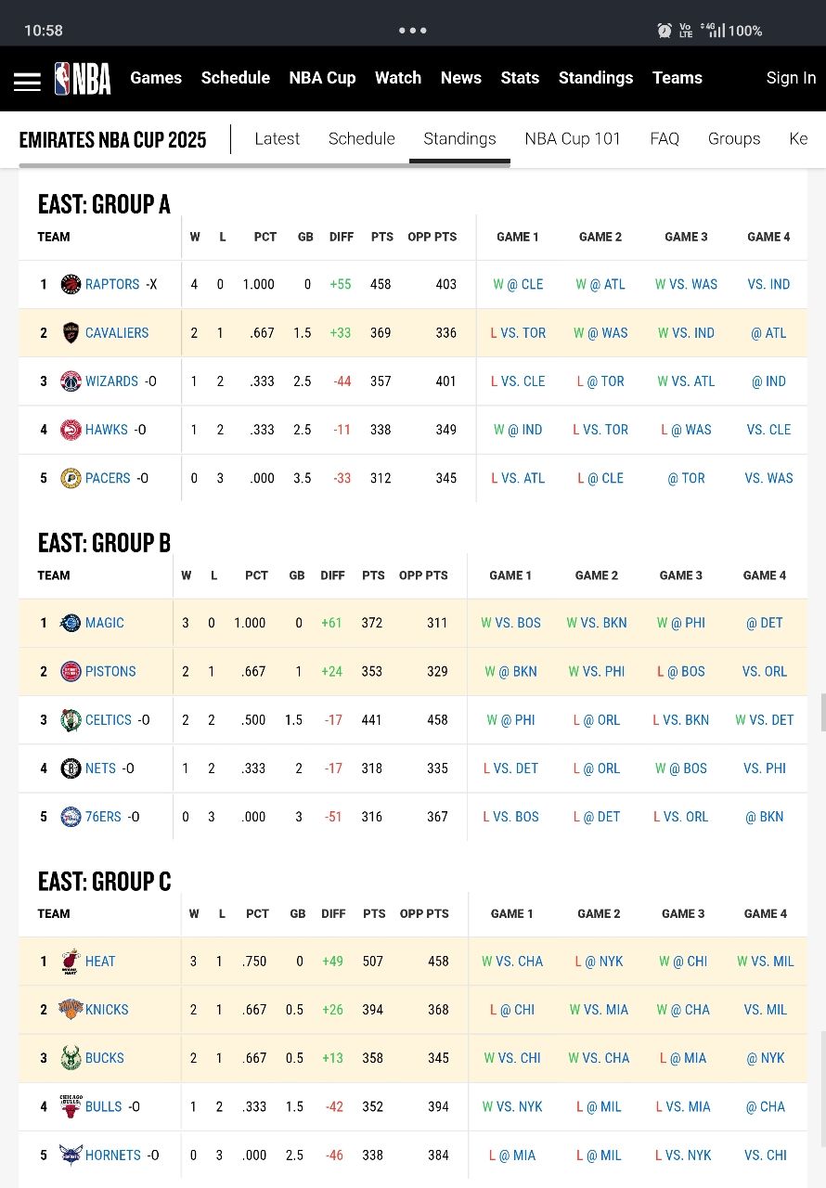Click the Magic team logo
Image resolution: width=826 pixels, height=1188 pixels.
(x=71, y=623)
